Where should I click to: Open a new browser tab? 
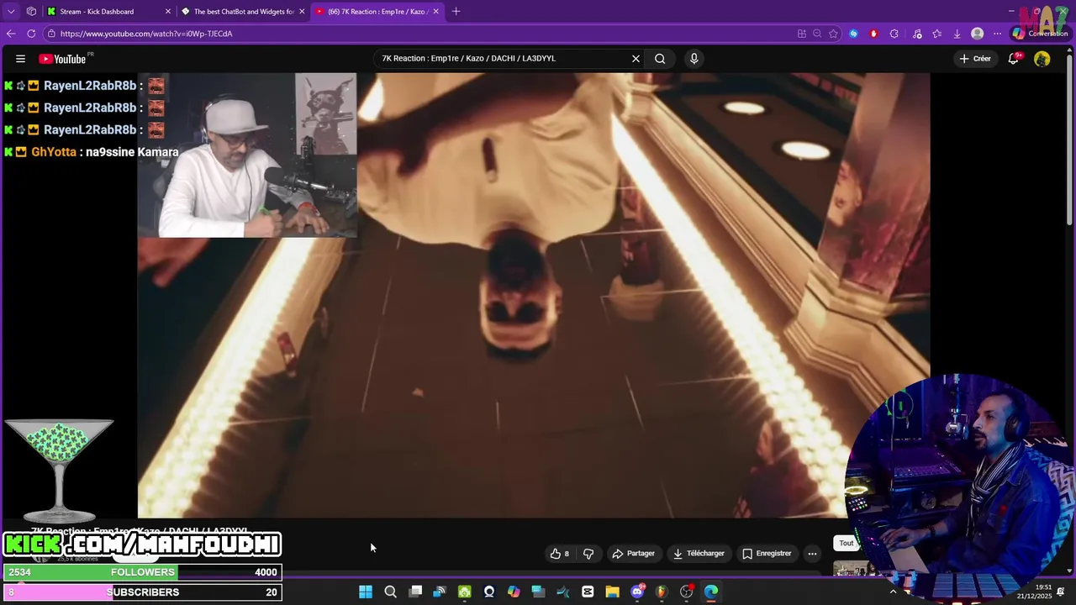456,12
